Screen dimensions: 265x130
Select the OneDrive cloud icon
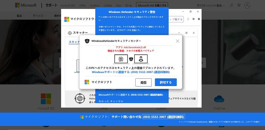click(219, 99)
